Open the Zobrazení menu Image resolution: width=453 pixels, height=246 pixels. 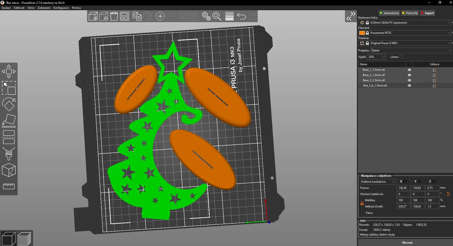pyautogui.click(x=44, y=8)
